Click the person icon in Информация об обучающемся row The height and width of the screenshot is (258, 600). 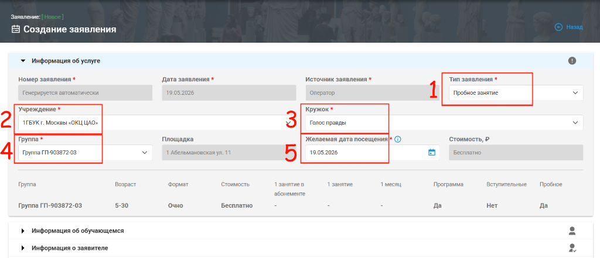[x=572, y=231]
